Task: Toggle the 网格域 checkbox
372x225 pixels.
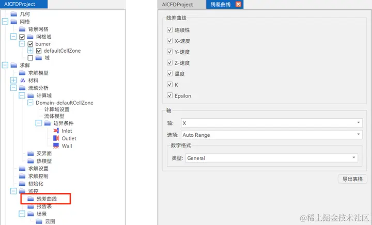Action: click(x=22, y=37)
